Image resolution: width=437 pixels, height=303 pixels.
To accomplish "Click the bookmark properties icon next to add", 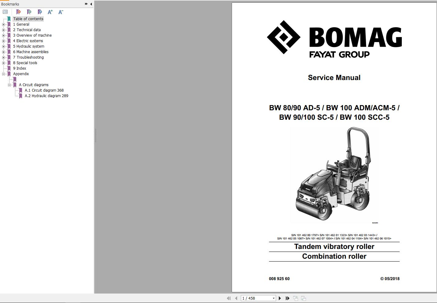I will click(40, 12).
